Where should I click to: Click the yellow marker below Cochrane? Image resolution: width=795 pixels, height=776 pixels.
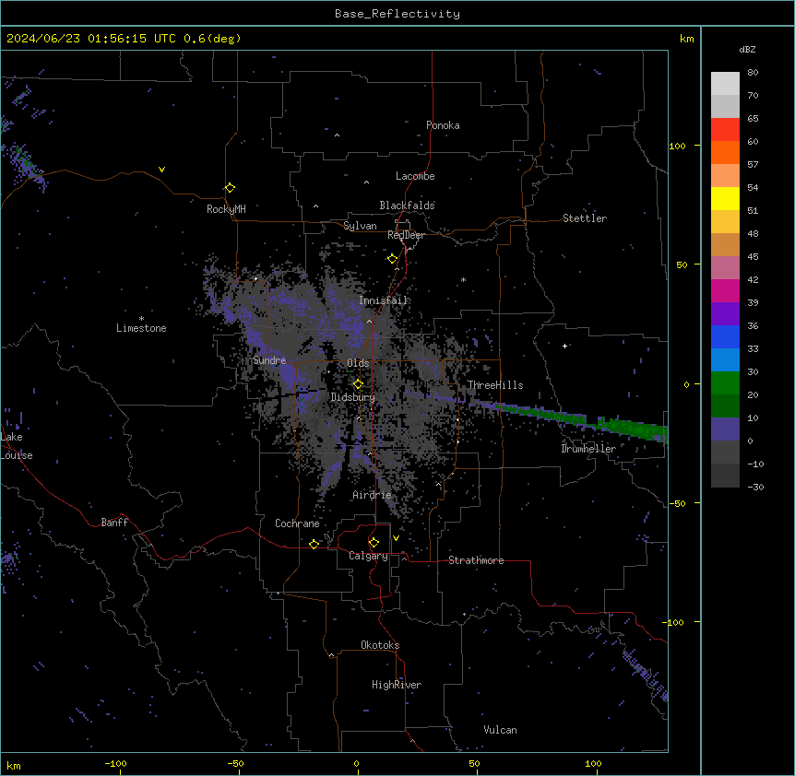point(314,544)
